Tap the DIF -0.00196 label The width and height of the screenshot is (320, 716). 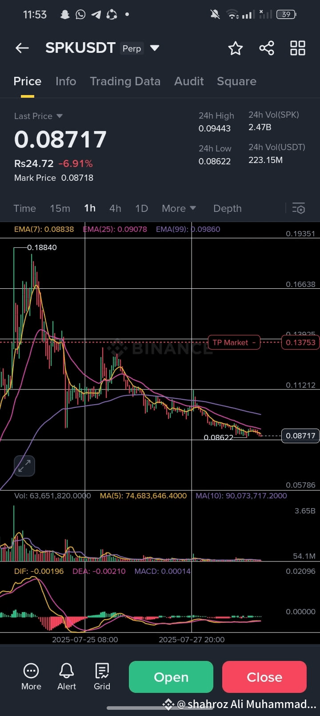pyautogui.click(x=39, y=571)
